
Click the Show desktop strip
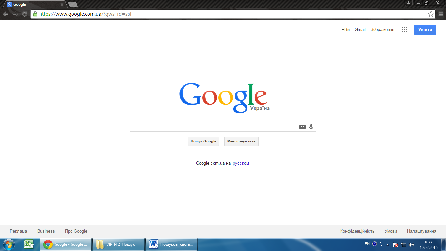[443, 244]
